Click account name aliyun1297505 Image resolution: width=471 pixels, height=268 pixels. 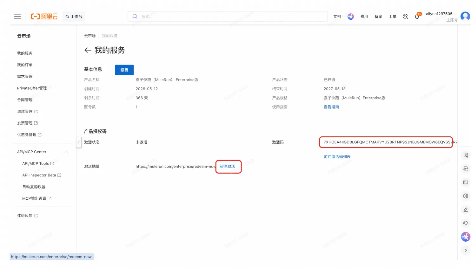441,14
